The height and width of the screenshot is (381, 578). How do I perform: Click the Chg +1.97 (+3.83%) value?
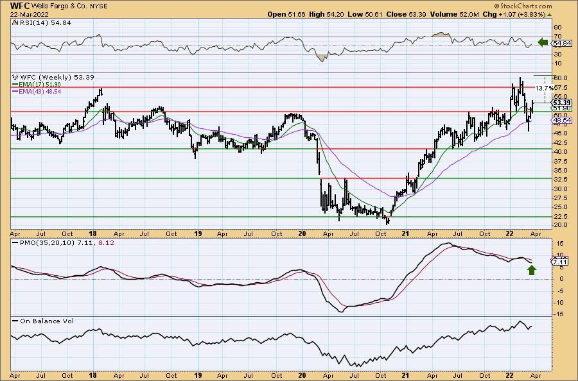pos(514,14)
